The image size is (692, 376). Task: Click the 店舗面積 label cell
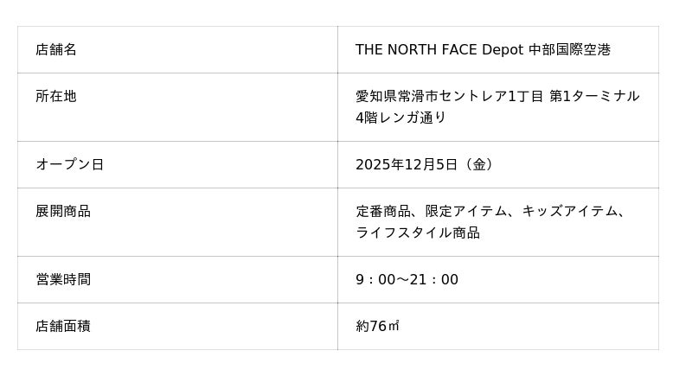click(63, 326)
